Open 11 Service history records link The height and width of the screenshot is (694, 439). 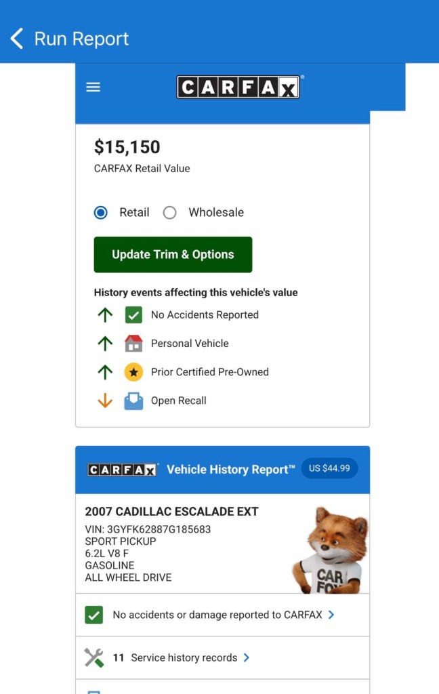point(175,657)
